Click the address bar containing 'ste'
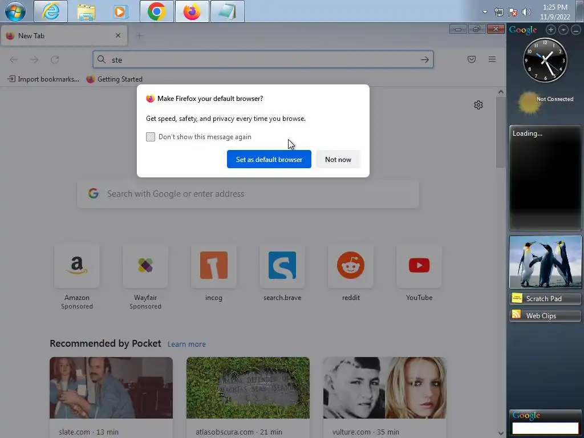The image size is (584, 438). point(263,59)
